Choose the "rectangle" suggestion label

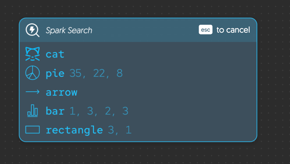(x=74, y=130)
